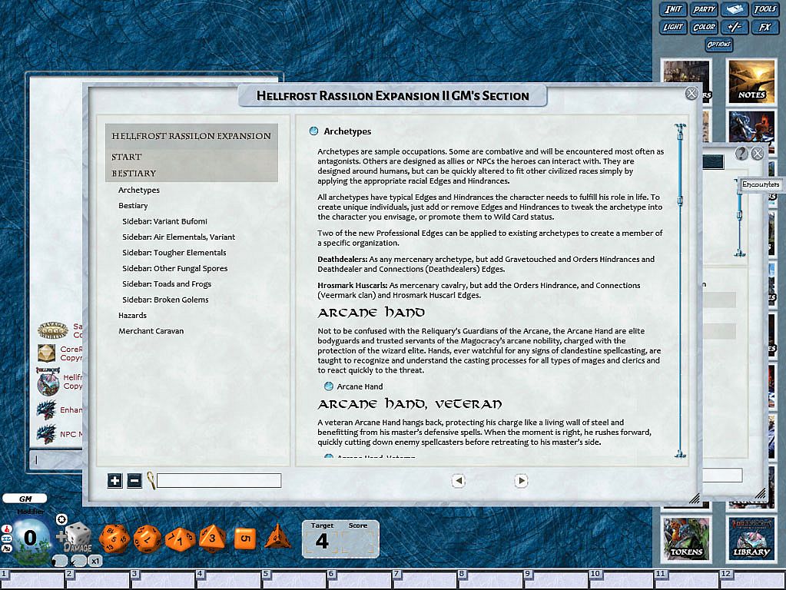The width and height of the screenshot is (786, 590).
Task: Toggle the x1 multiplier button
Action: (95, 561)
